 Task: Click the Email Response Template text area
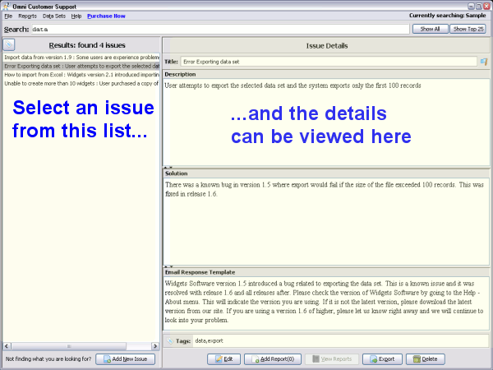coord(326,303)
